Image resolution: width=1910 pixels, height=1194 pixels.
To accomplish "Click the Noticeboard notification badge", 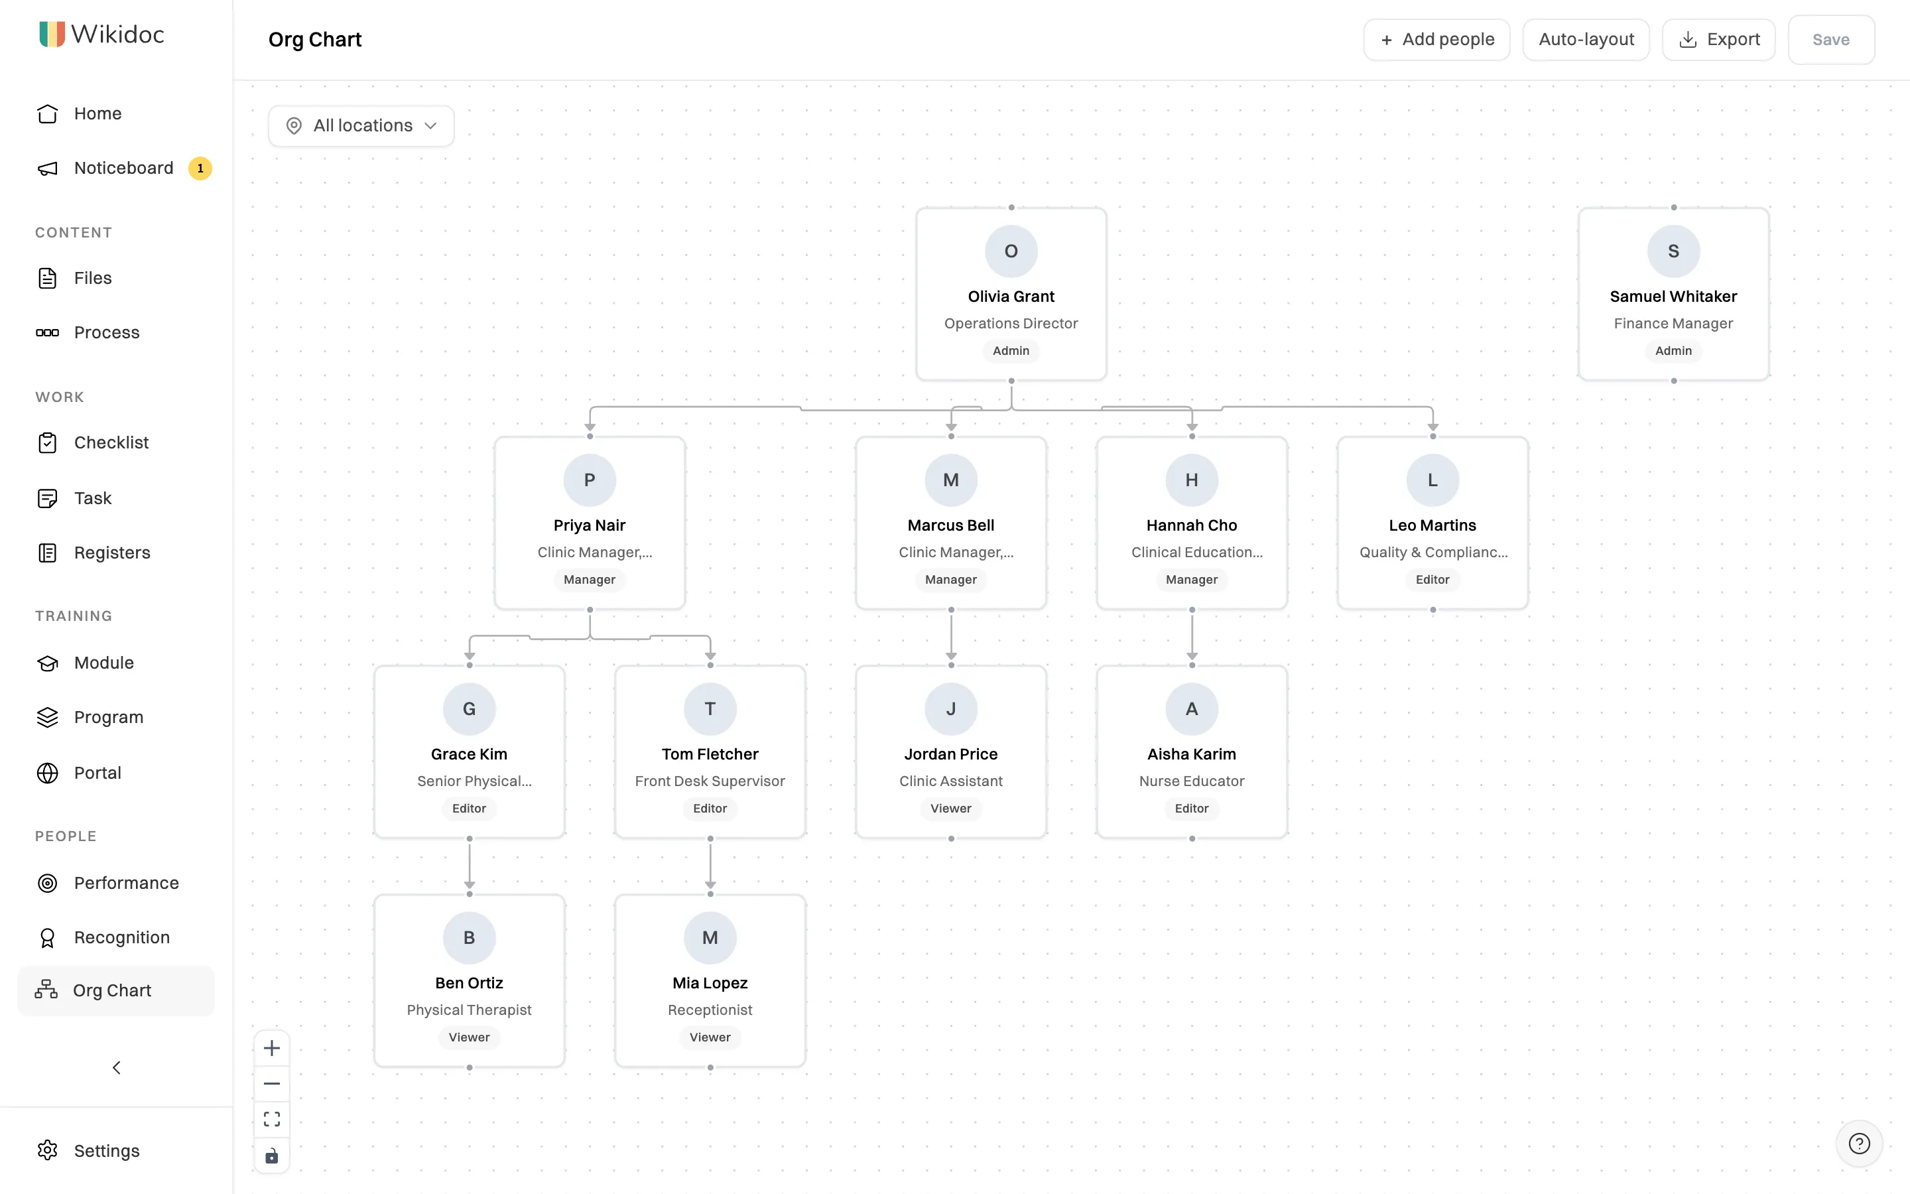I will (200, 168).
